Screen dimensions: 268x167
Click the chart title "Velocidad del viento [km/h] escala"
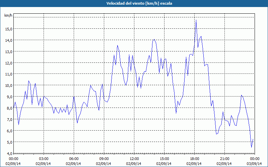tap(139, 3)
